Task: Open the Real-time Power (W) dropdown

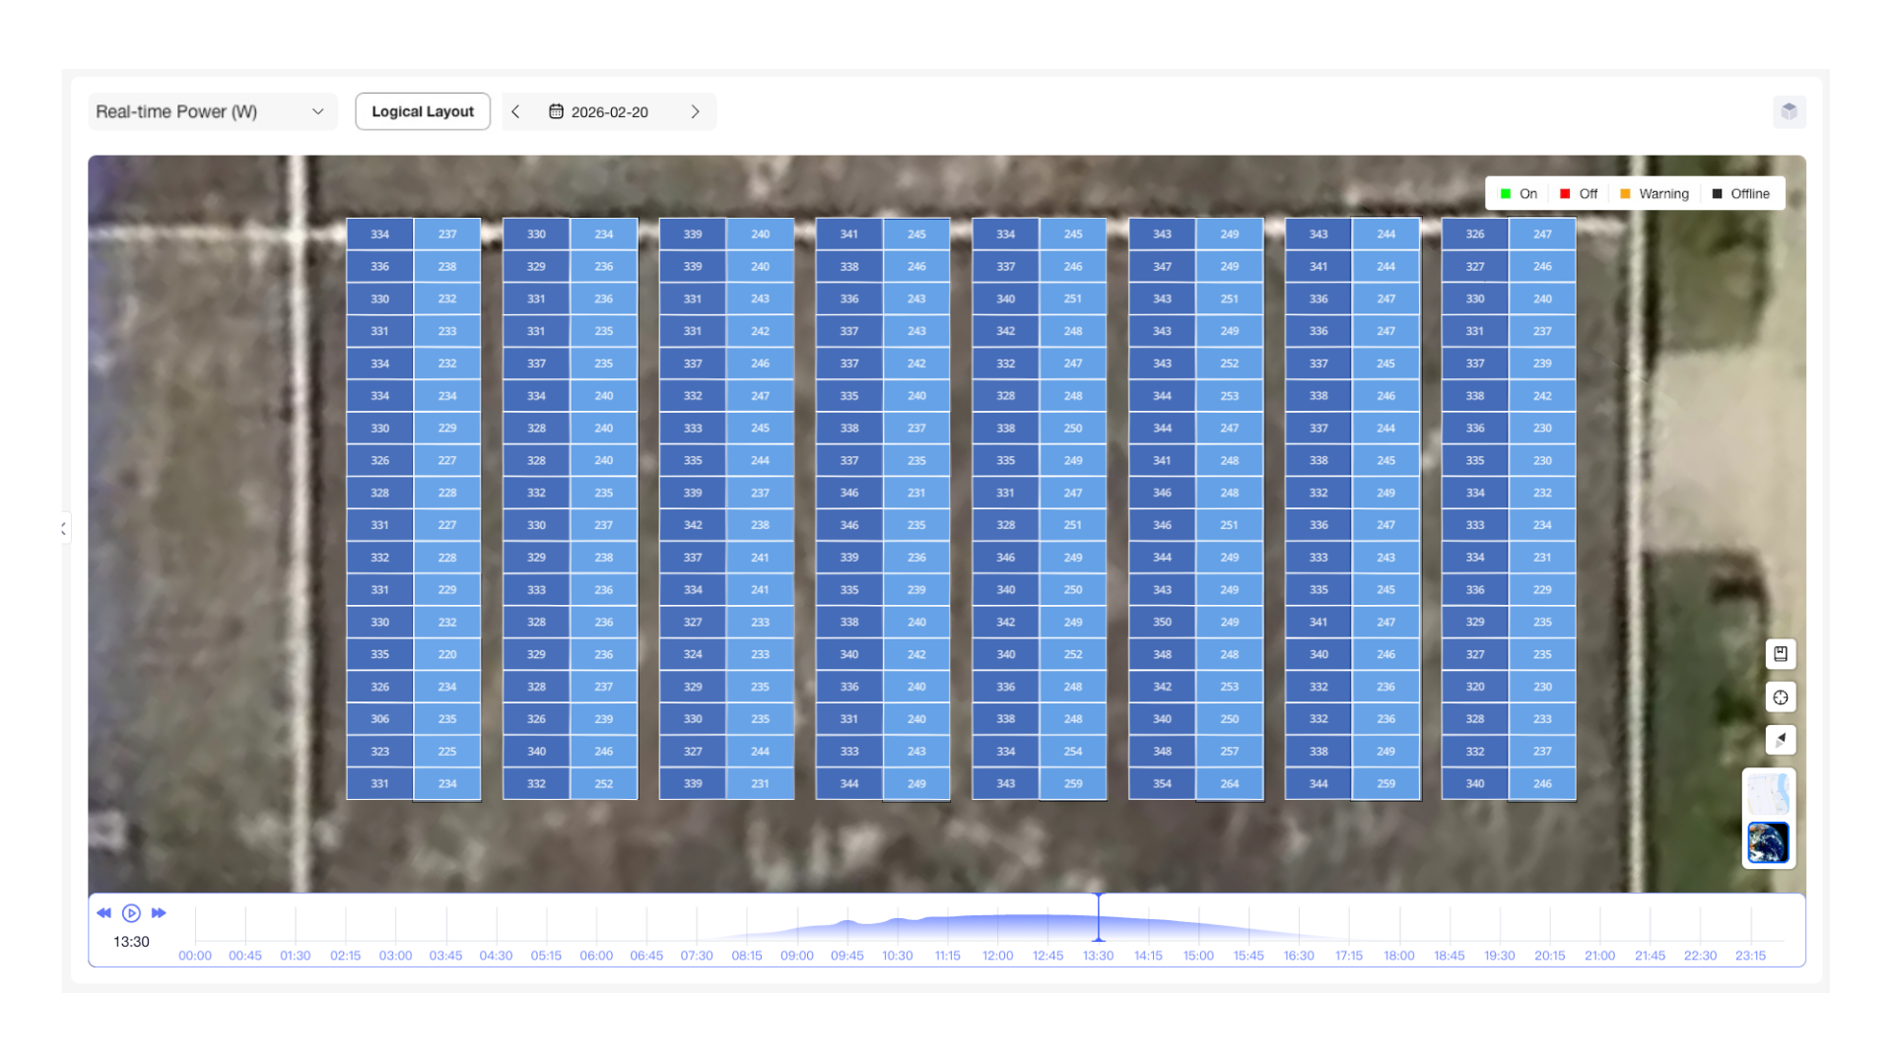Action: point(211,111)
